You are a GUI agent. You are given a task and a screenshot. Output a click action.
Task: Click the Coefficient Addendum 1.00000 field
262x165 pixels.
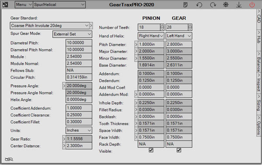click(x=79, y=108)
